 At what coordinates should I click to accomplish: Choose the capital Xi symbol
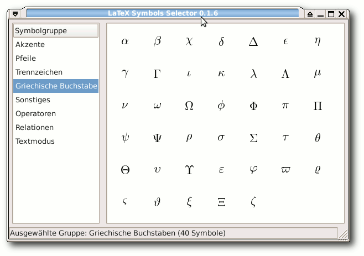coord(221,202)
